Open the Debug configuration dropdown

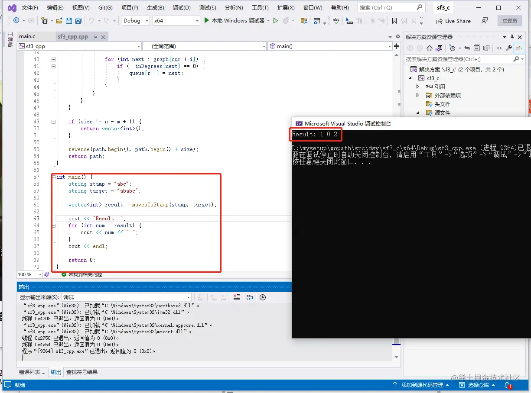tap(136, 20)
